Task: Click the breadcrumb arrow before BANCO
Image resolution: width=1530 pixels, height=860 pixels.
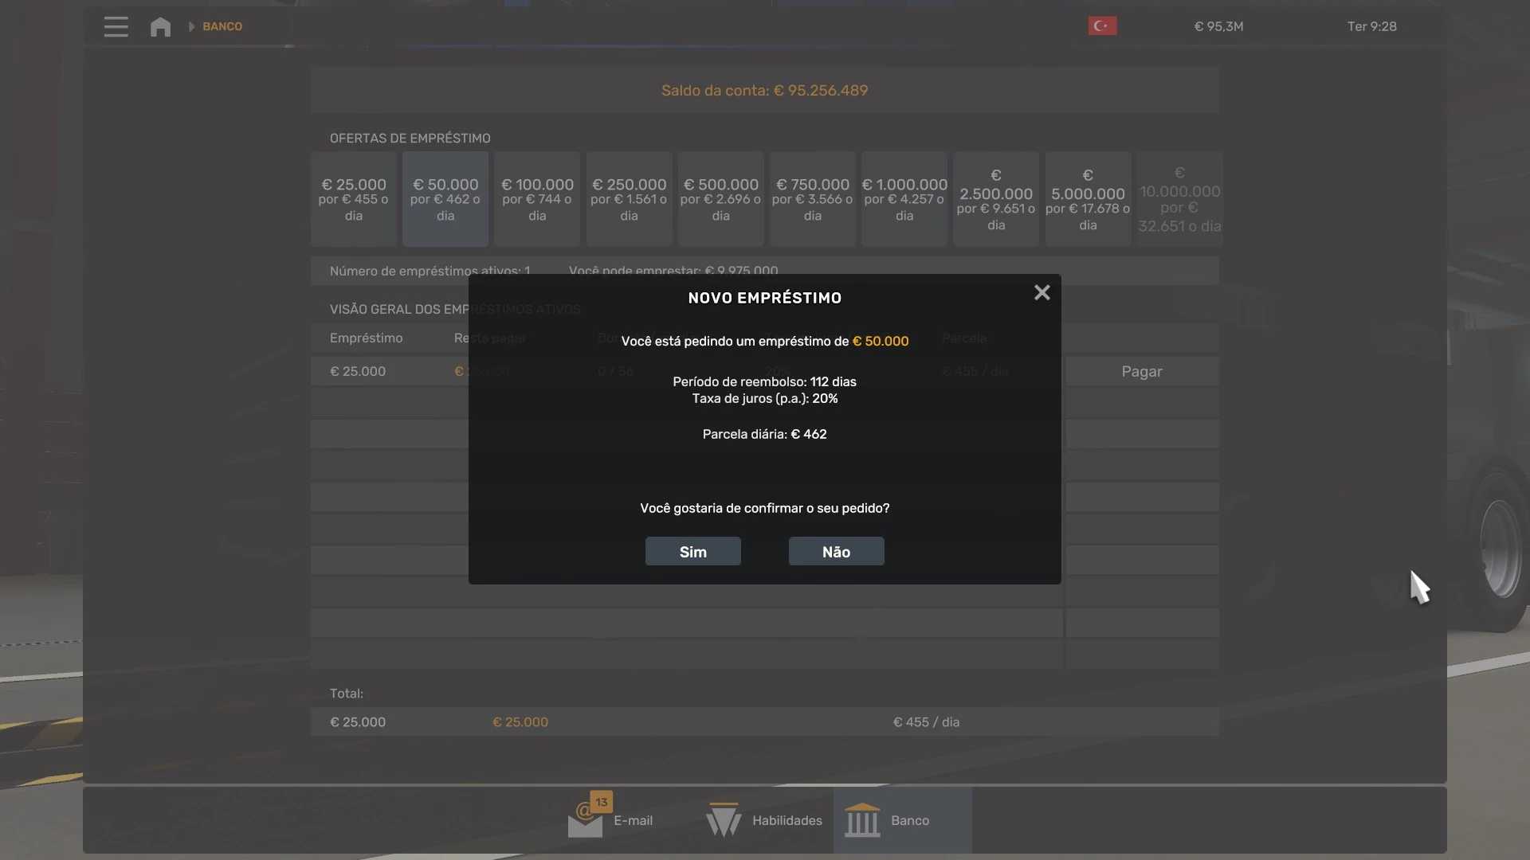Action: (191, 26)
